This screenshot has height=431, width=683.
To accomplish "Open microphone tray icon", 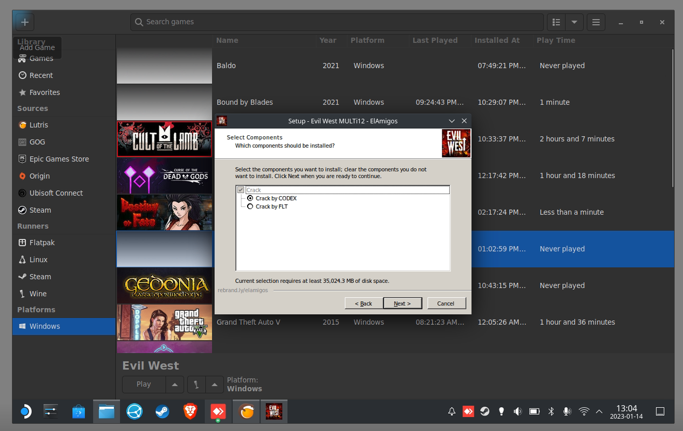I will pos(567,412).
